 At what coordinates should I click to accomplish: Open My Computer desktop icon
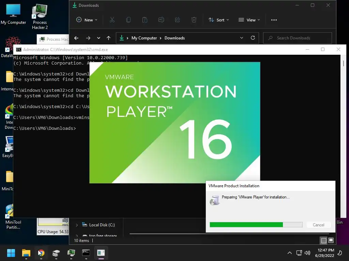coord(13,14)
